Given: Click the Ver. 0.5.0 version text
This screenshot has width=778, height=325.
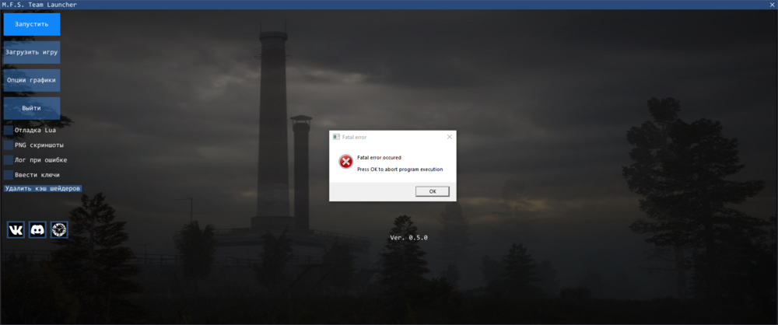Looking at the screenshot, I should click(x=409, y=238).
